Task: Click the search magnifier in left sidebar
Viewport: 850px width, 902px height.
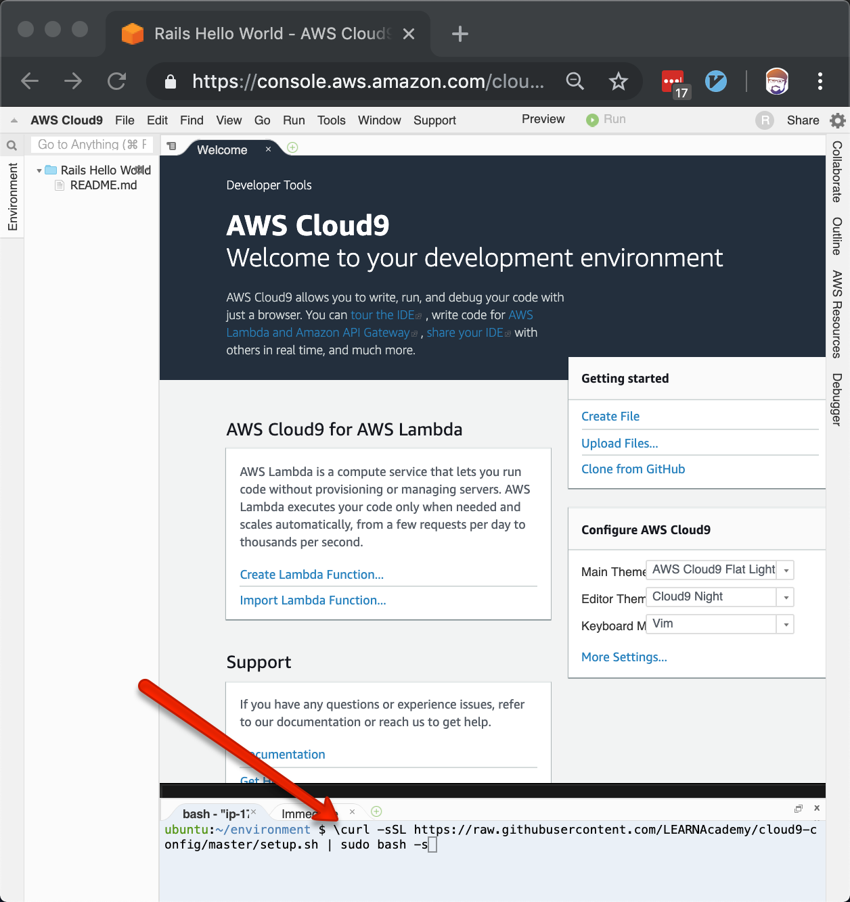Action: (12, 145)
